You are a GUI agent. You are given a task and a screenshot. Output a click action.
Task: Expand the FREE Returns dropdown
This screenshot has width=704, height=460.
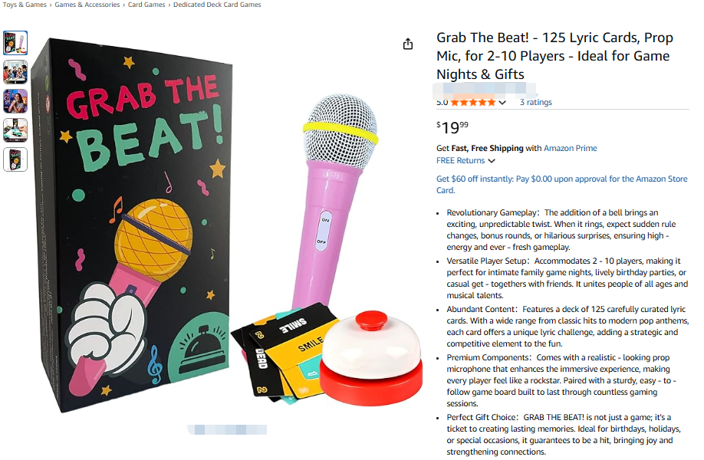point(492,161)
